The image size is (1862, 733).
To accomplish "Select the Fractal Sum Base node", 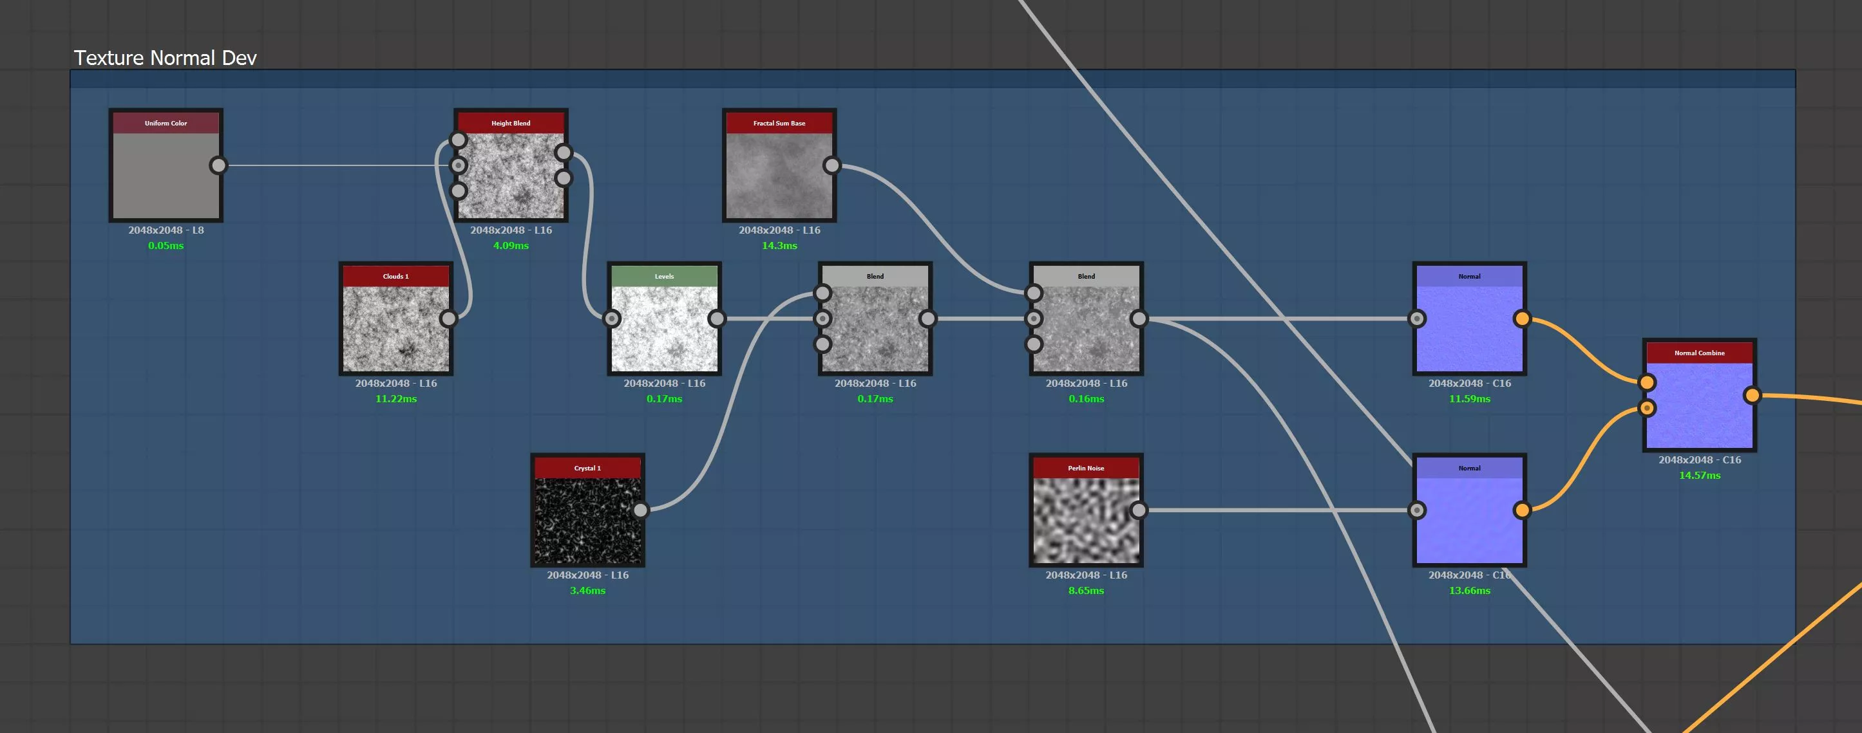I will [x=779, y=176].
